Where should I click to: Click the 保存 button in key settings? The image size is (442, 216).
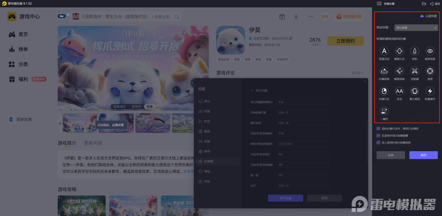tap(423, 155)
